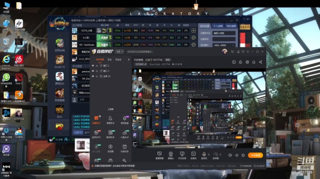
Task: Switch to the third scene tab
Action: (118, 60)
